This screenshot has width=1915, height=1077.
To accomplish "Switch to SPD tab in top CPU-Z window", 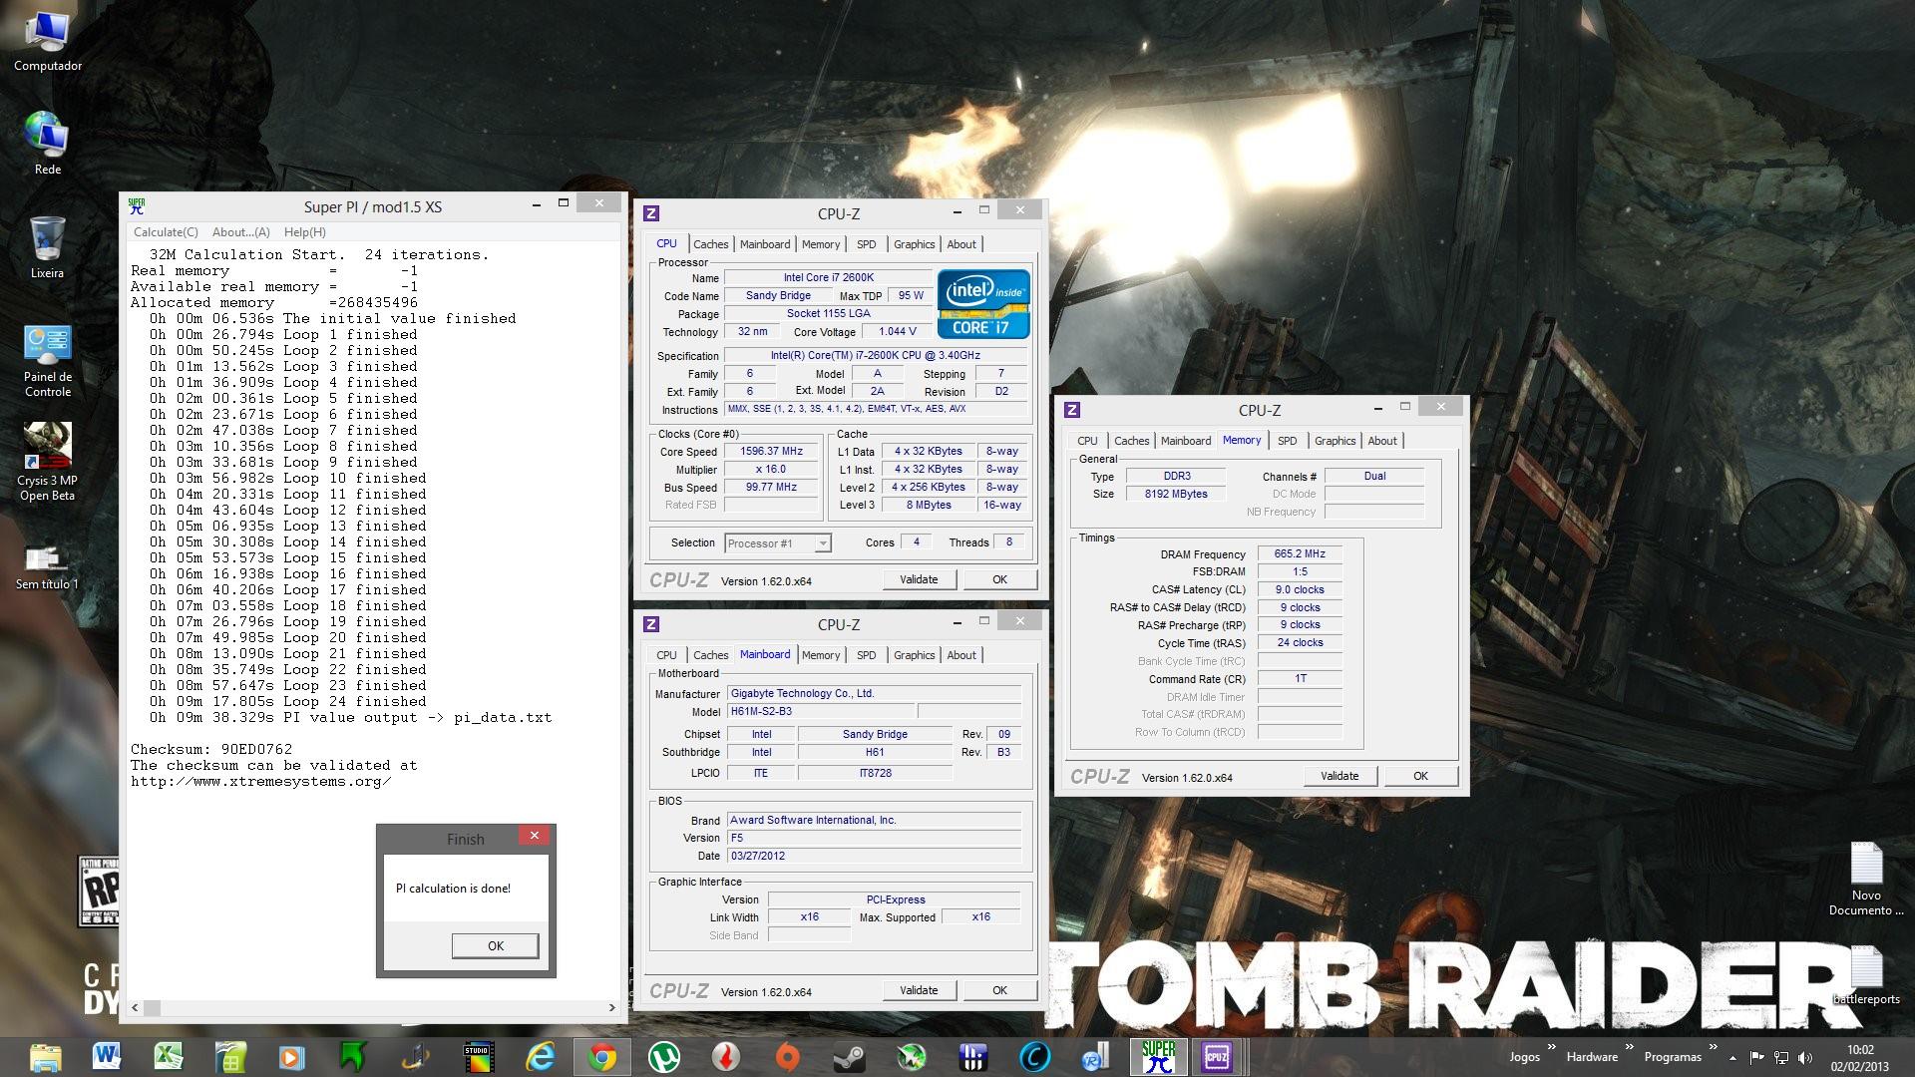I will [866, 244].
